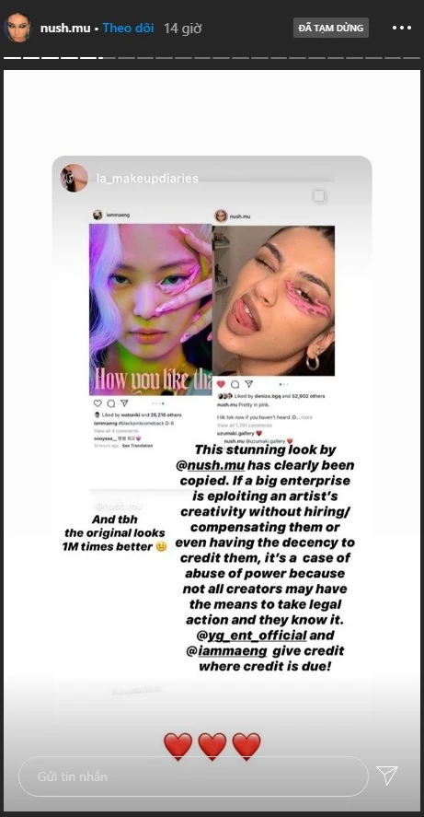Jump to first segment of story progress bar
The width and height of the screenshot is (424, 817).
tap(13, 57)
